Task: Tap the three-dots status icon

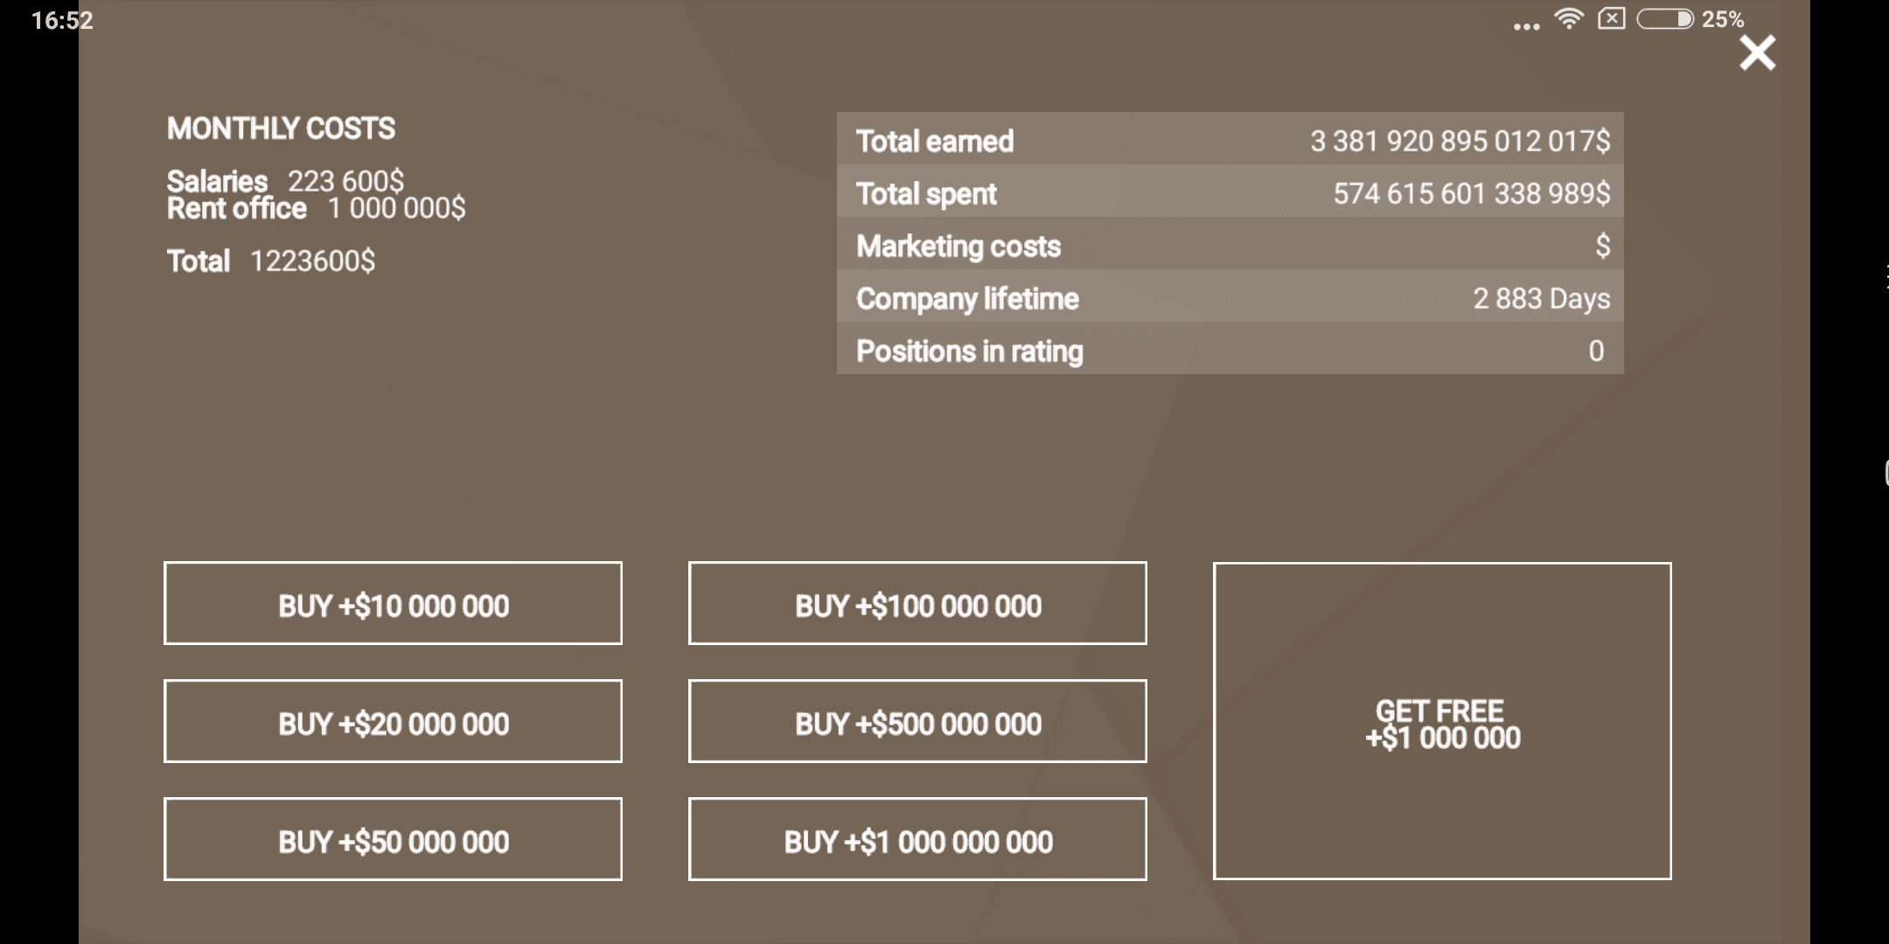Action: [1526, 27]
